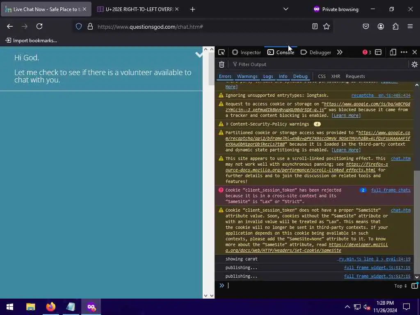
Task: Toggle Reader View icon
Action: click(x=315, y=26)
